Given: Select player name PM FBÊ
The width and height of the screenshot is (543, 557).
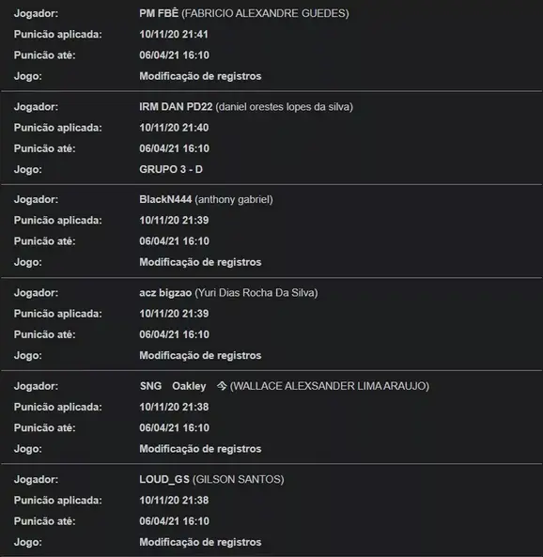Looking at the screenshot, I should 159,13.
